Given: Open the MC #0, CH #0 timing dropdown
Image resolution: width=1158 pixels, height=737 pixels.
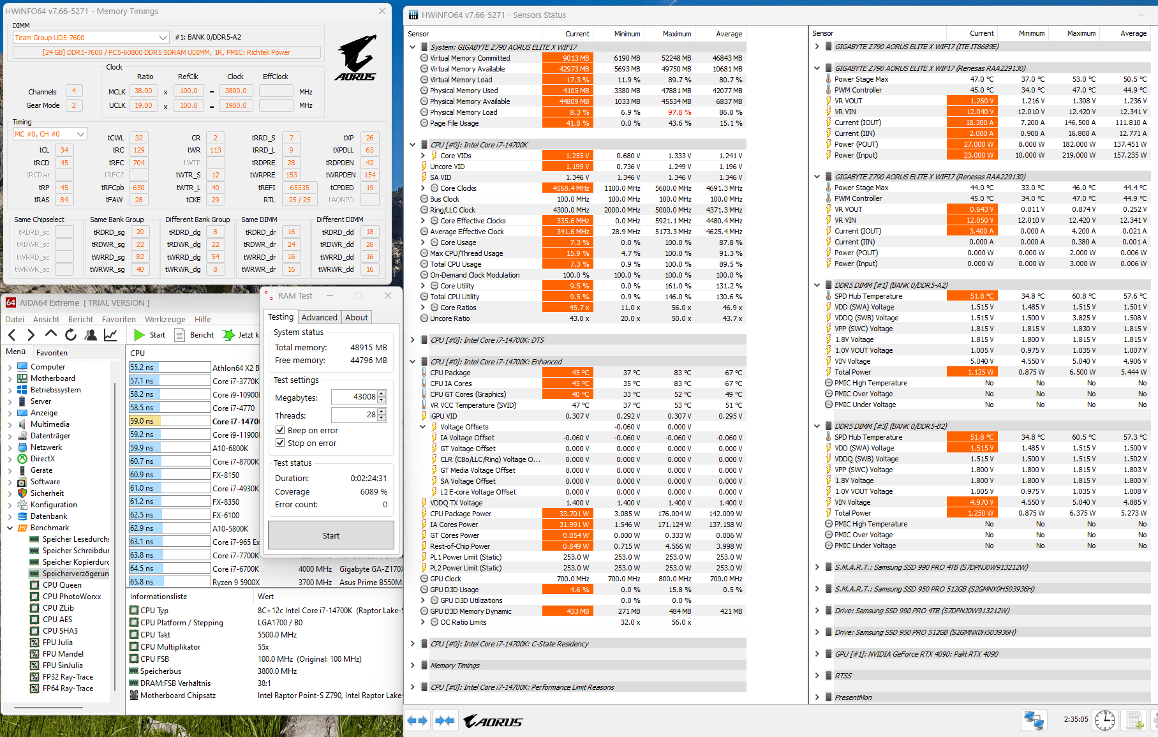Looking at the screenshot, I should coord(50,134).
